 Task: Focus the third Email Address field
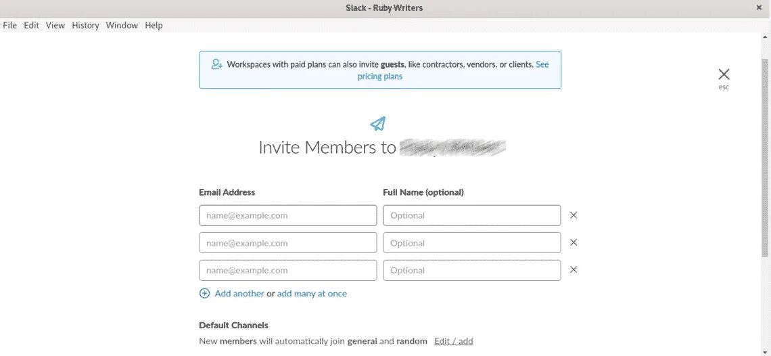288,270
